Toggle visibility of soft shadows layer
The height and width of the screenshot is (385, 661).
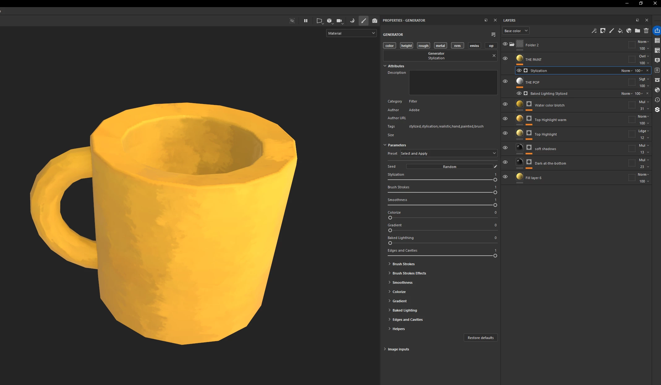(505, 148)
